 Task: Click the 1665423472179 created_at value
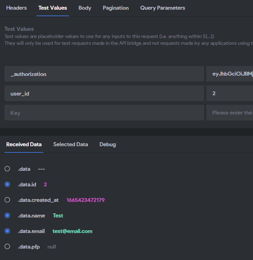click(x=86, y=200)
